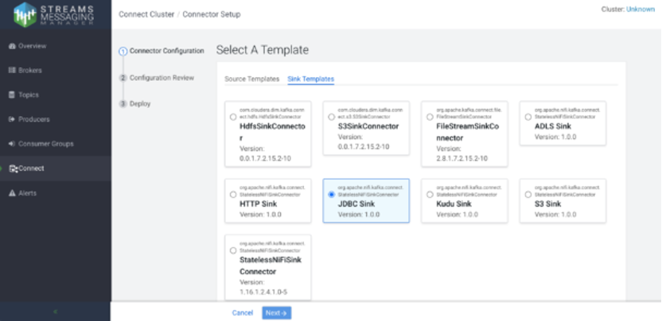
Task: Click the Topics sidebar icon
Action: click(12, 95)
